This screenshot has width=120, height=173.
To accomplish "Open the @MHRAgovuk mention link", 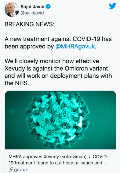I will 75,46.
